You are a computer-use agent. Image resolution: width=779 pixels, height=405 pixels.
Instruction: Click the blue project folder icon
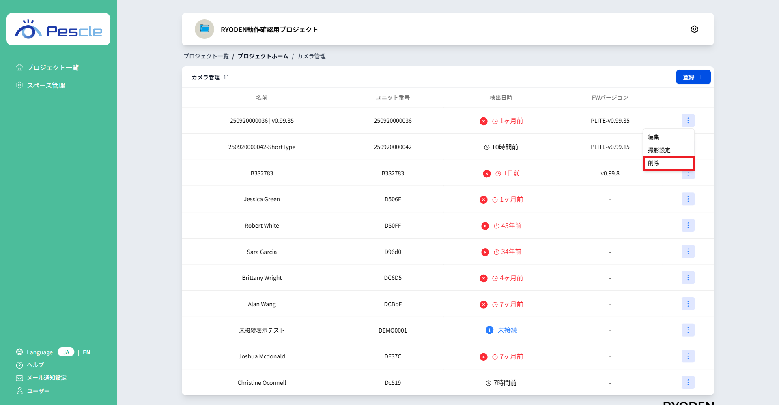click(x=204, y=29)
